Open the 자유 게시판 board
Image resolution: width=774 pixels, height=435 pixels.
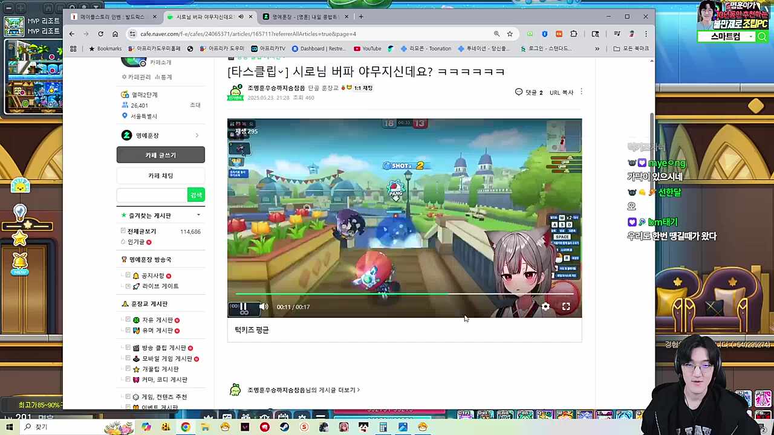tap(157, 320)
